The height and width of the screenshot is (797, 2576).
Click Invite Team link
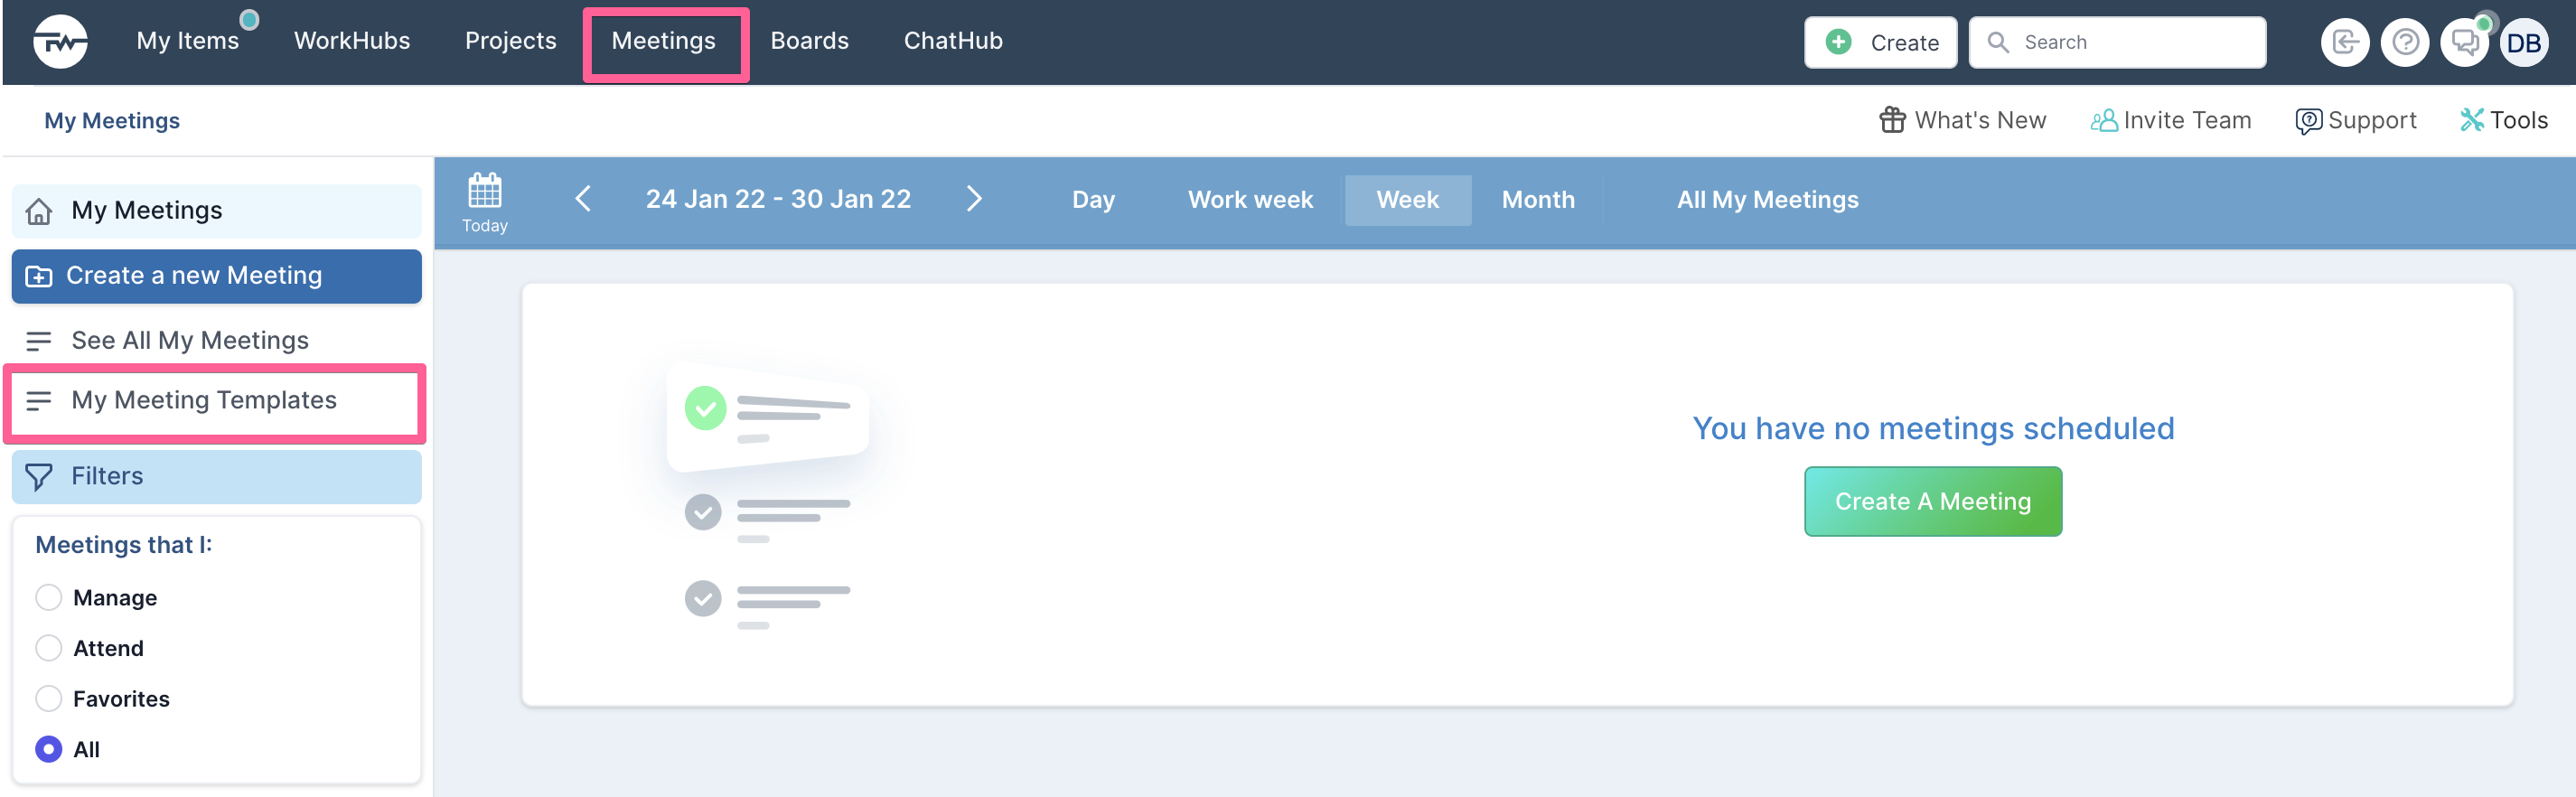tap(2171, 120)
